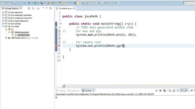The image size is (195, 109).
Task: Click the Terminate console button
Action: point(156,91)
